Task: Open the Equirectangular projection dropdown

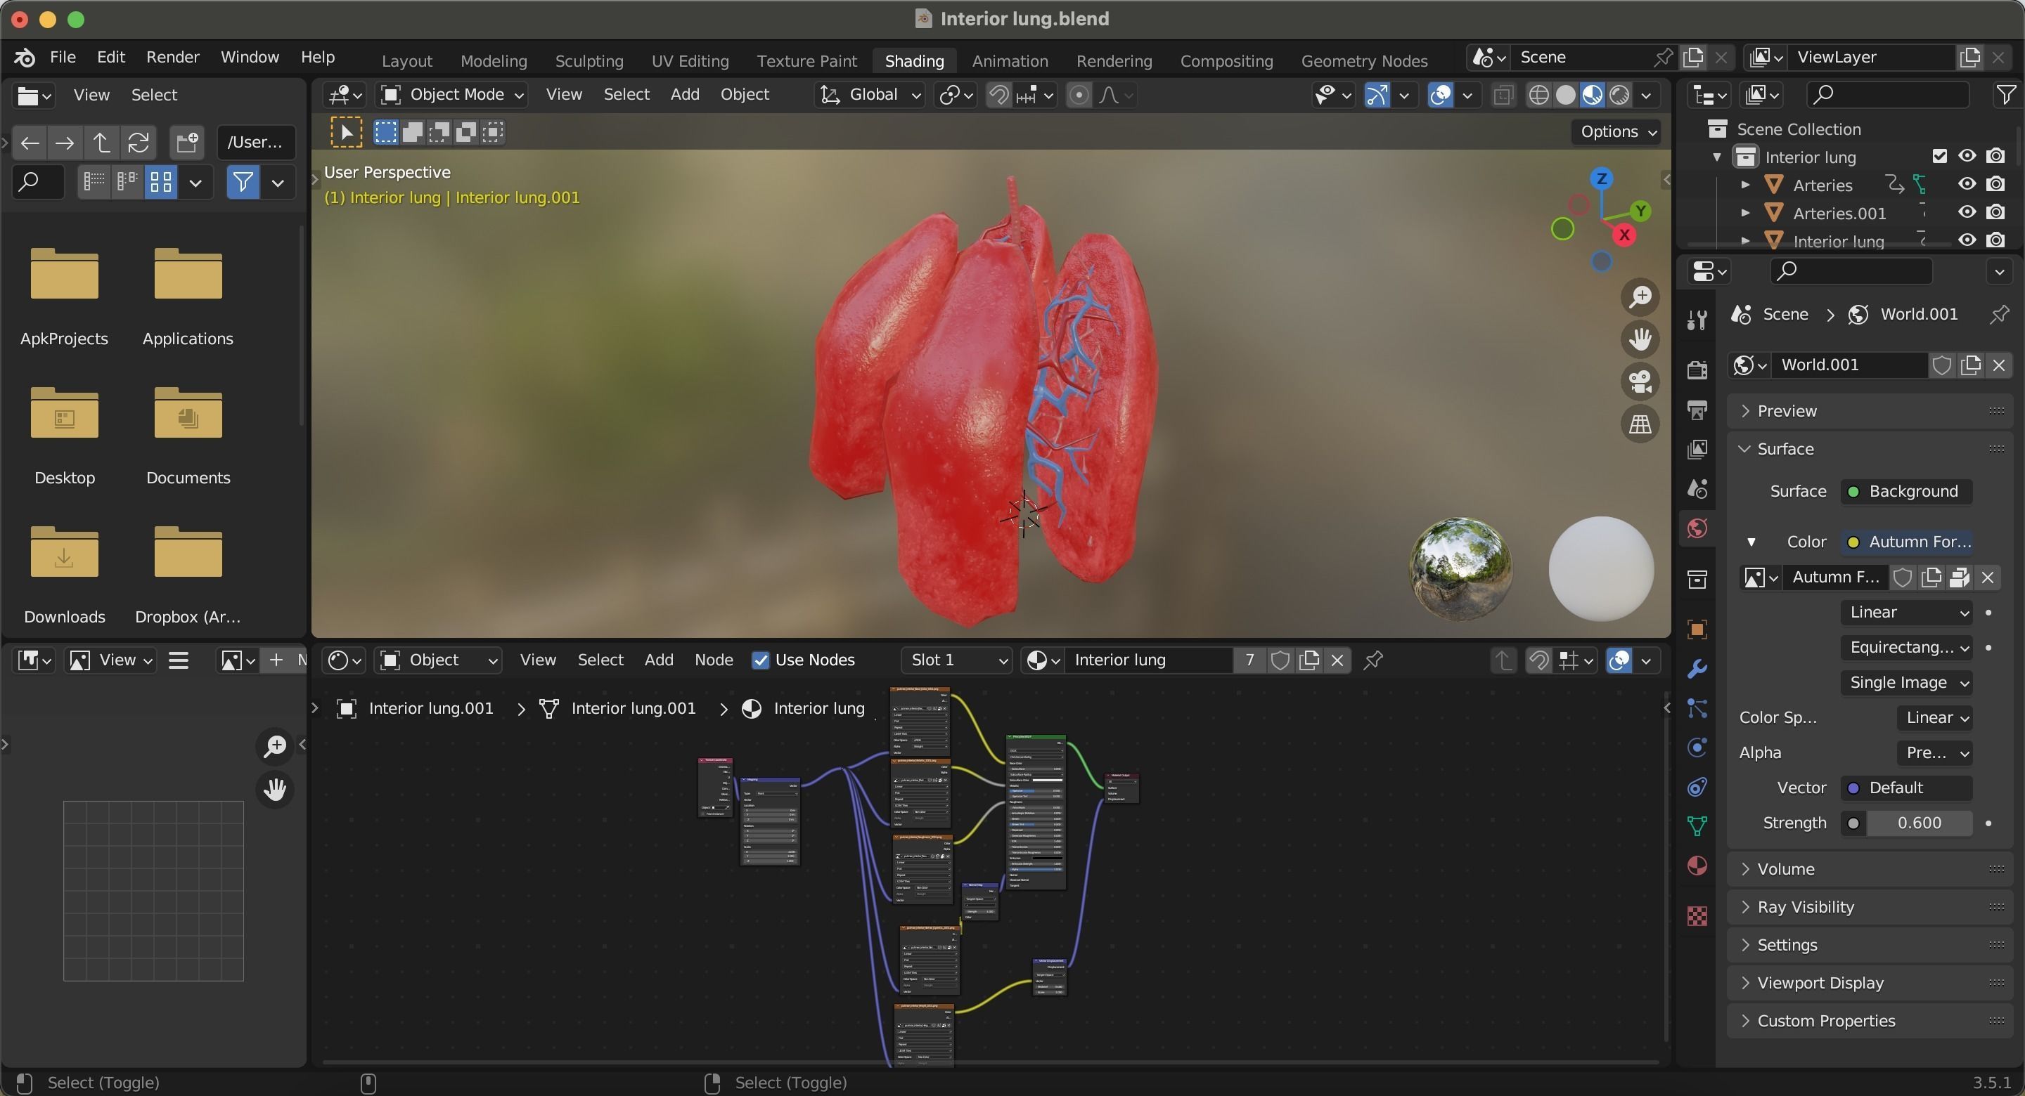Action: (x=1905, y=647)
